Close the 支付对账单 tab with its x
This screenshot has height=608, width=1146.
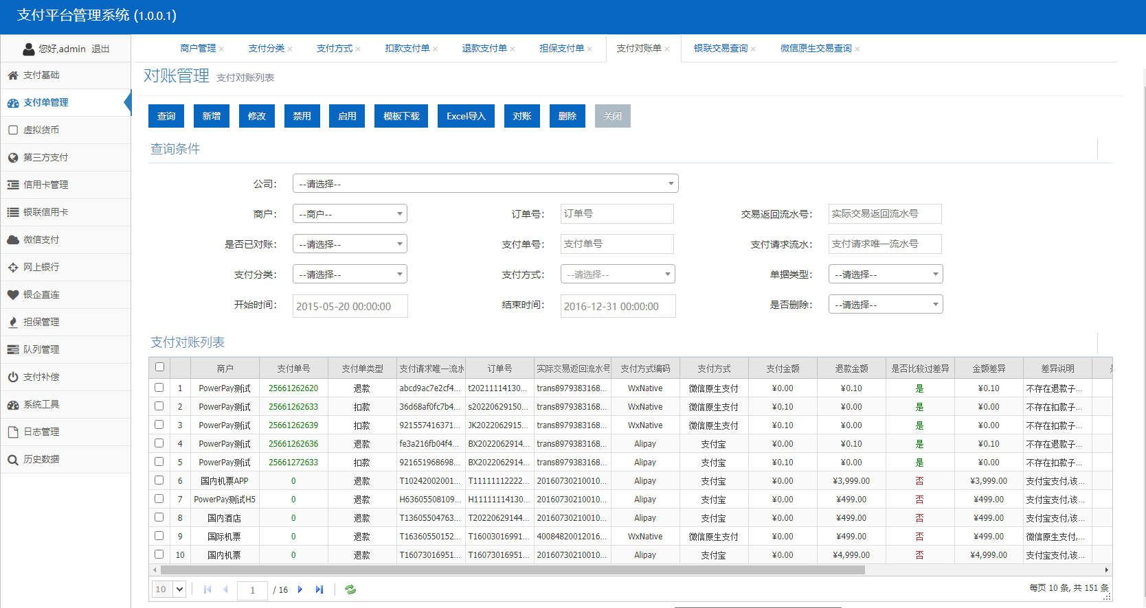(x=667, y=49)
